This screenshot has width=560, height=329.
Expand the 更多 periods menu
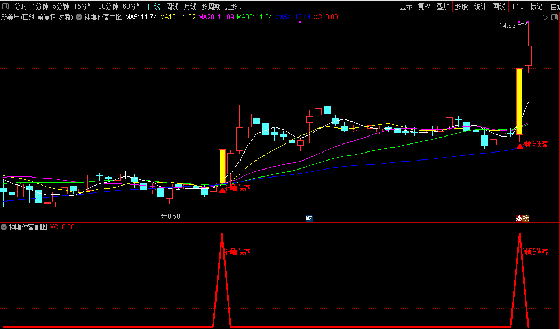point(234,6)
